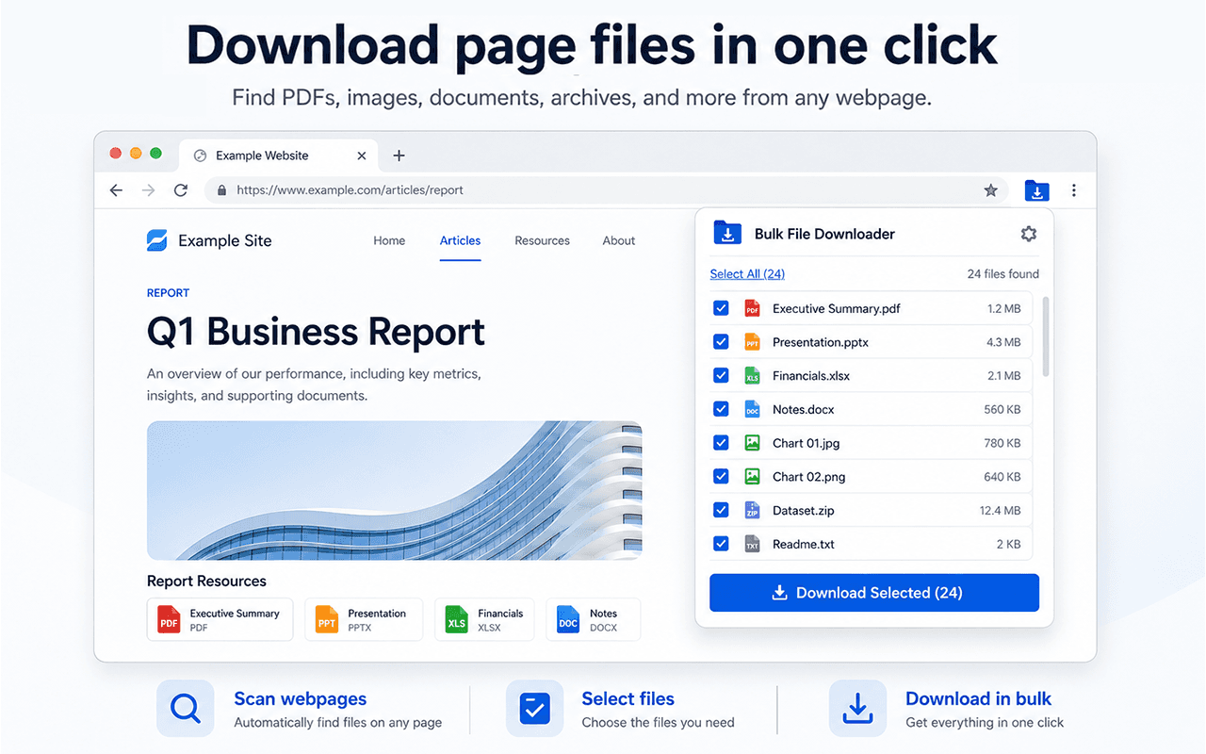The width and height of the screenshot is (1206, 754).
Task: Reload the page with refresh icon
Action: pyautogui.click(x=181, y=190)
